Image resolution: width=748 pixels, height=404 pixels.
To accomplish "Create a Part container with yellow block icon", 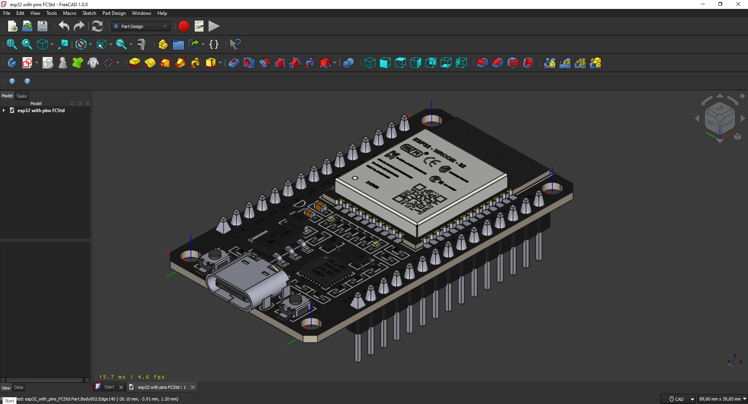I will [163, 44].
